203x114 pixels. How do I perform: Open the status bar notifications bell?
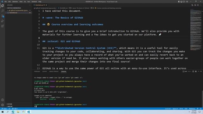click(x=201, y=109)
